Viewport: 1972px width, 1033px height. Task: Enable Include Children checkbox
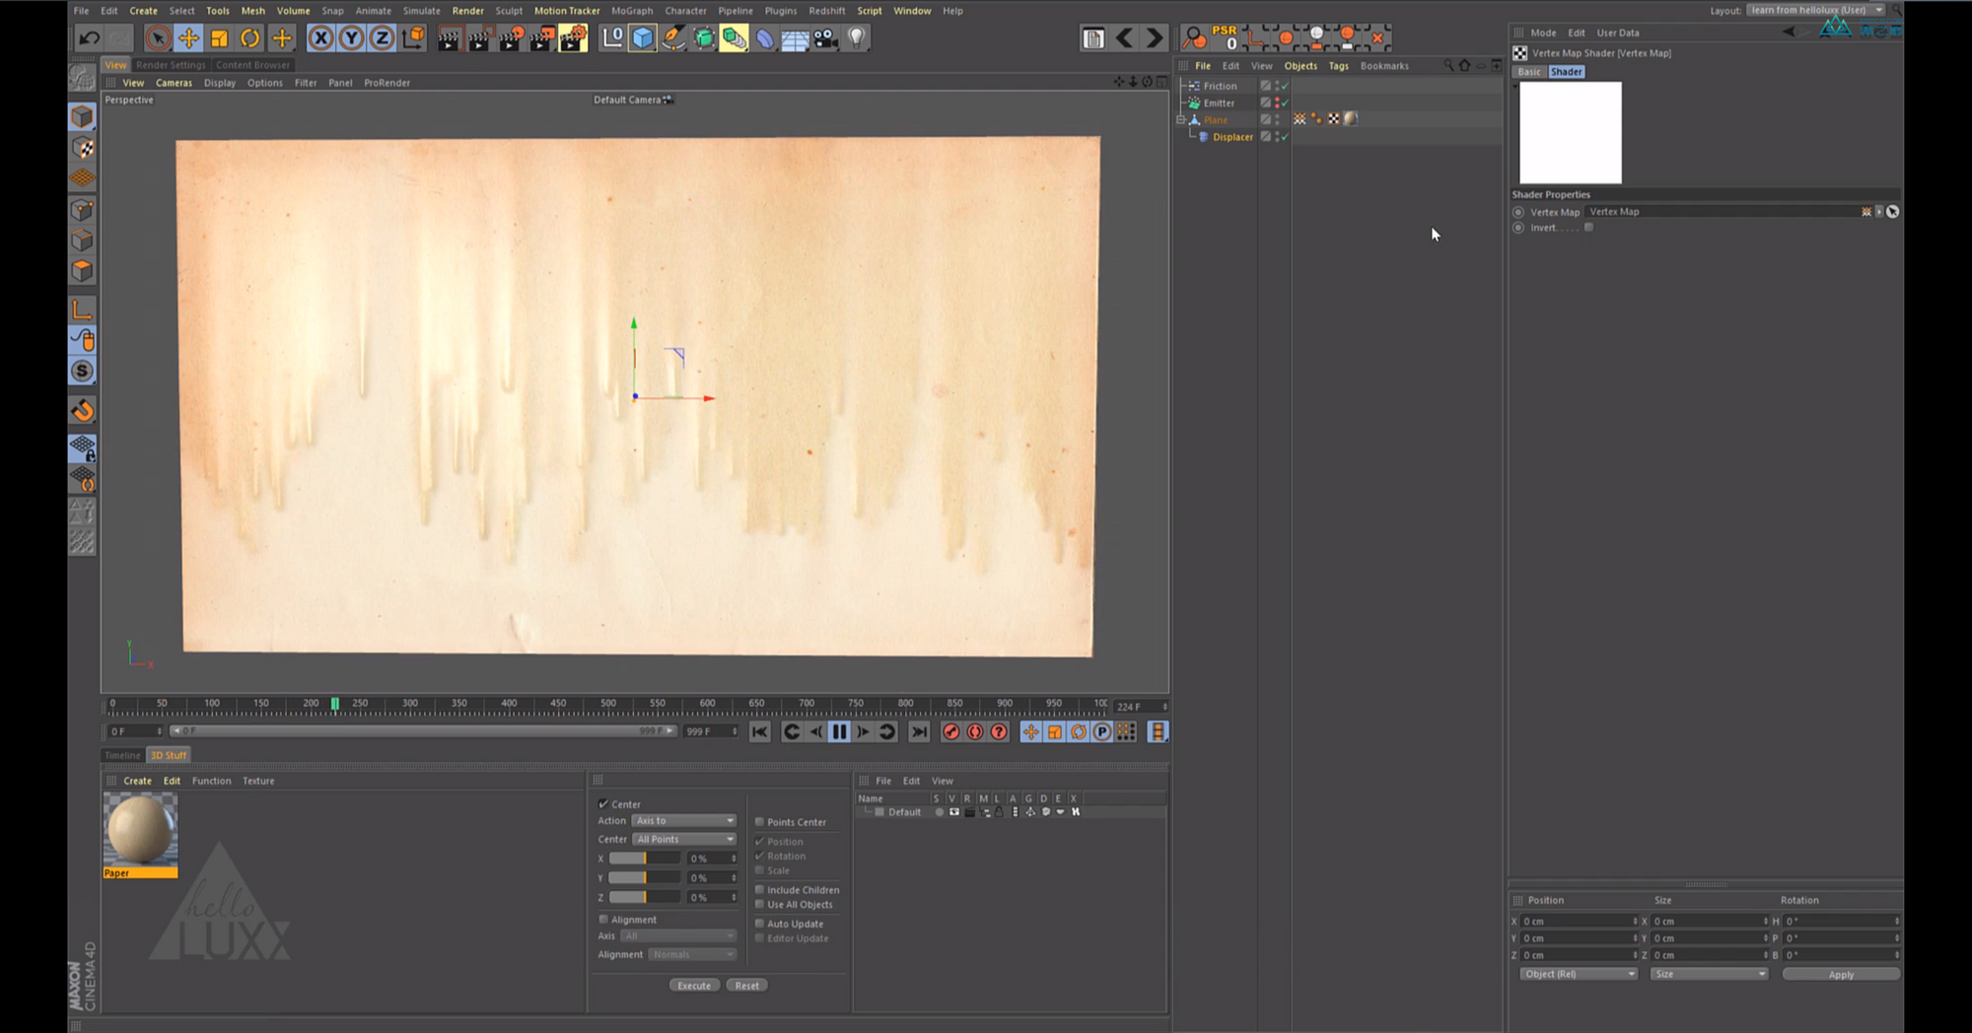[x=760, y=890]
